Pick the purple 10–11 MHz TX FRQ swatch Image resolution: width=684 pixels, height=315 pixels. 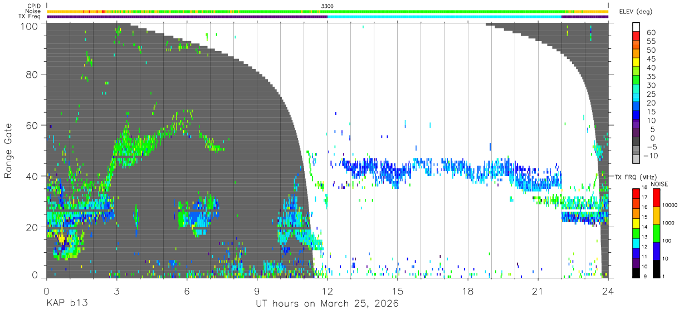(x=637, y=262)
